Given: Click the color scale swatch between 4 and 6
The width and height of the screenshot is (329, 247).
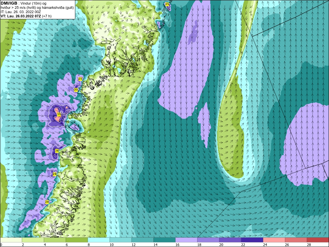Looking at the screenshot, I should (x=55, y=240).
